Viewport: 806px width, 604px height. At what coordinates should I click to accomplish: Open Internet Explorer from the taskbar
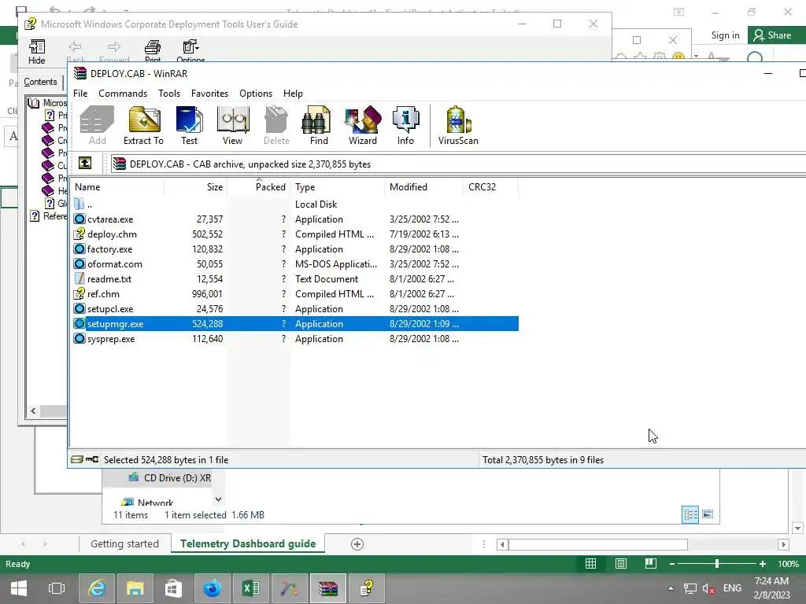tap(97, 588)
